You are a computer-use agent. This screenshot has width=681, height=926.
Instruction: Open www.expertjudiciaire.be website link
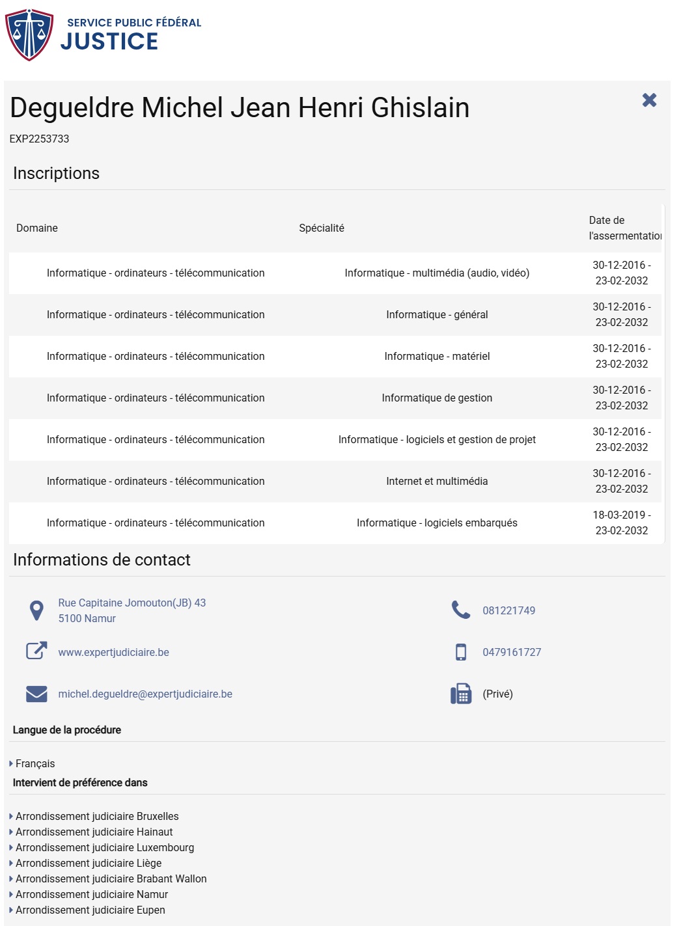(x=113, y=652)
